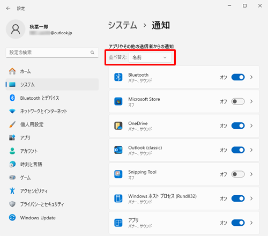This screenshot has width=268, height=236.
Task: Click Microsoft Store app name text
Action: (144, 99)
